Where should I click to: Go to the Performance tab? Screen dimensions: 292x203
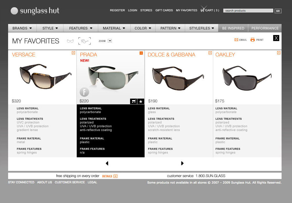(265, 28)
